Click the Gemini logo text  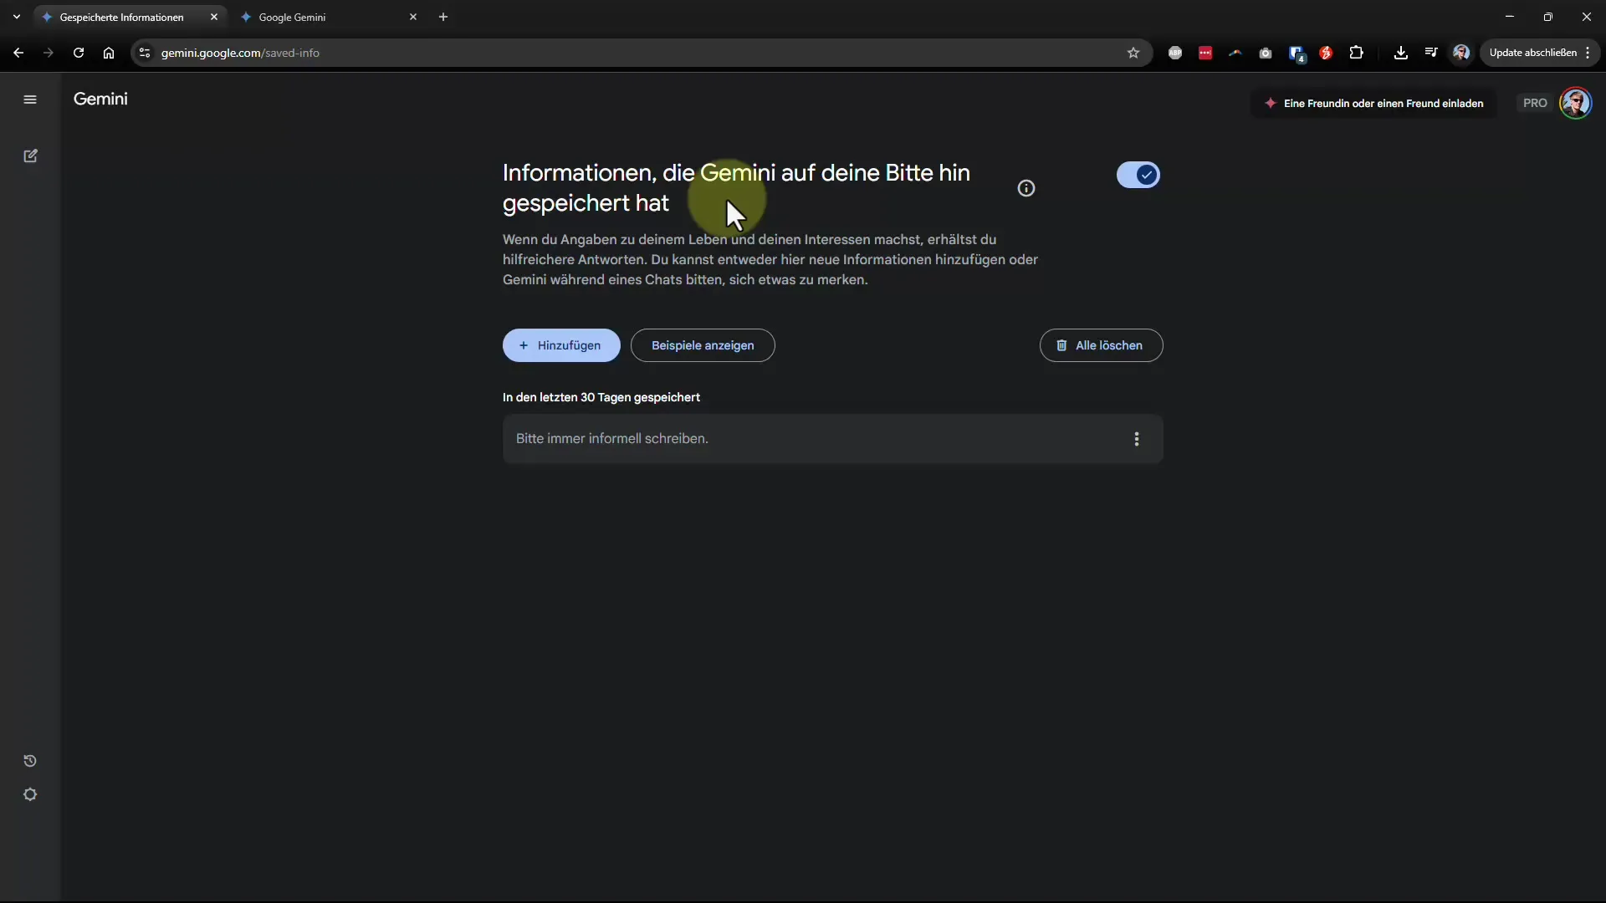point(100,99)
